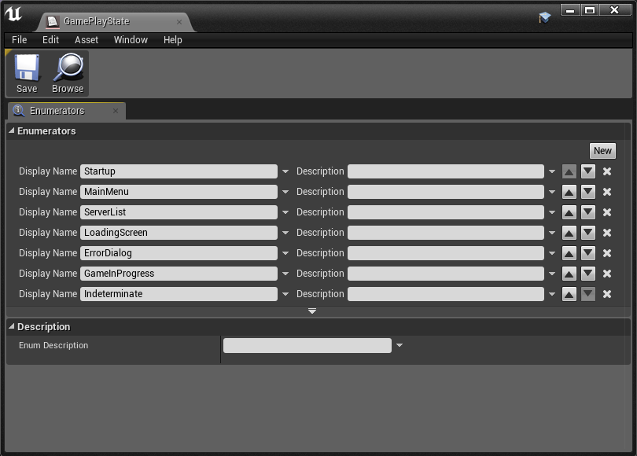
Task: Open Startup display name dropdown arrow
Action: pyautogui.click(x=285, y=171)
